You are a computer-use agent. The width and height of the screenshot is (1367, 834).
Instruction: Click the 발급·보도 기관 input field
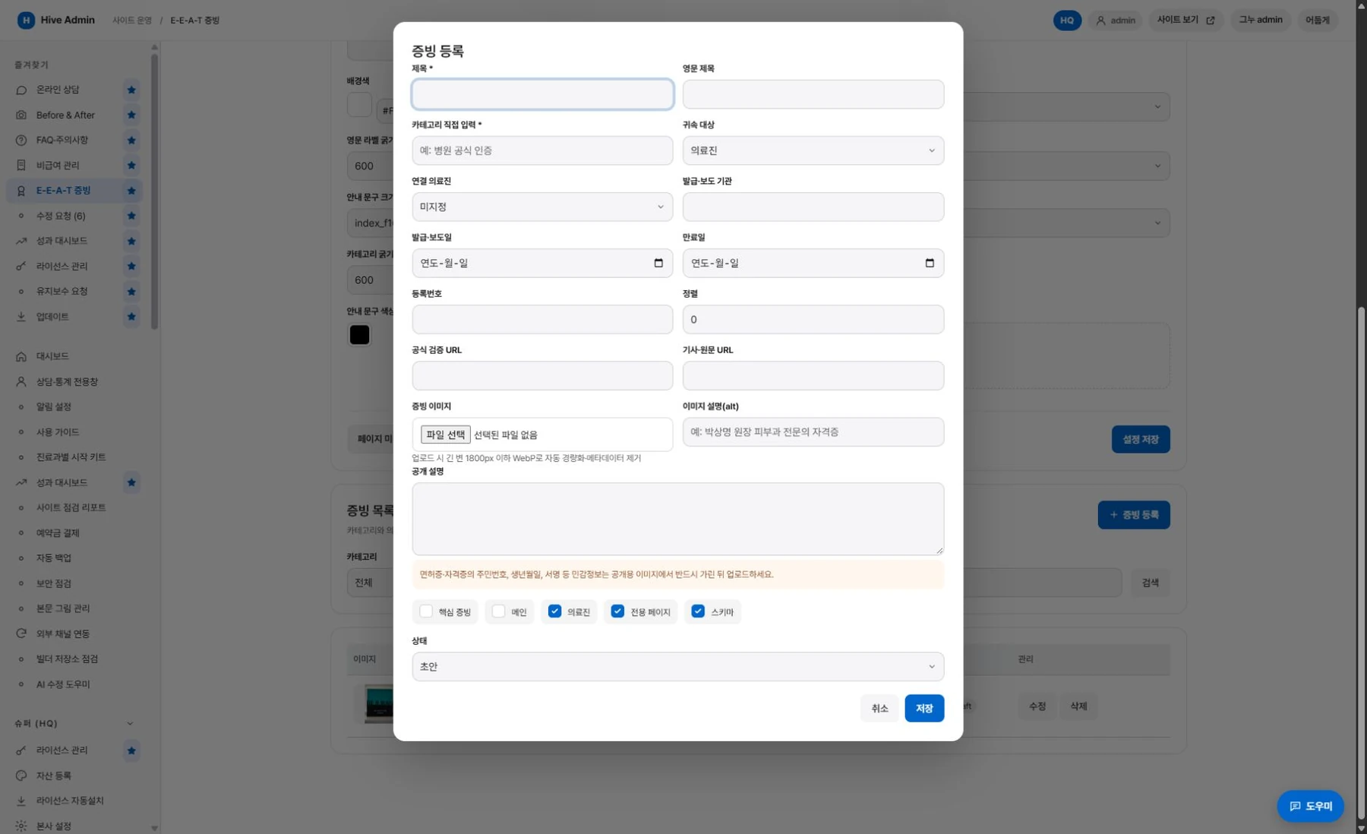(813, 207)
